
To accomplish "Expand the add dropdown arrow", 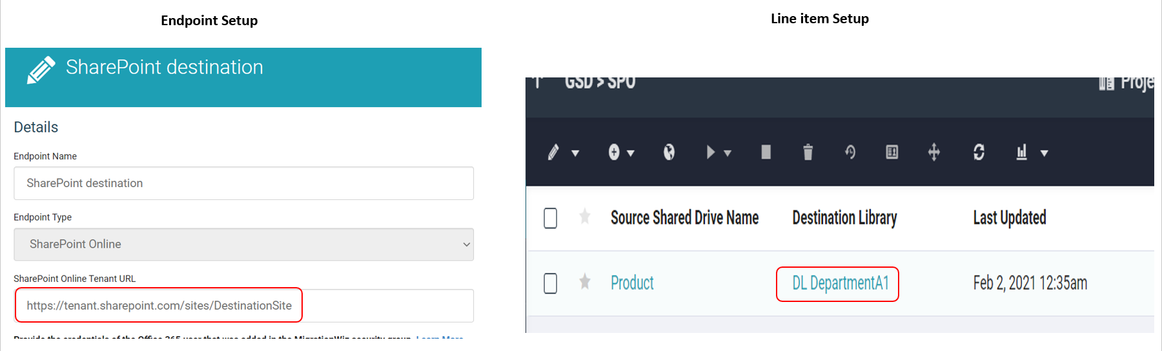I will click(x=631, y=154).
